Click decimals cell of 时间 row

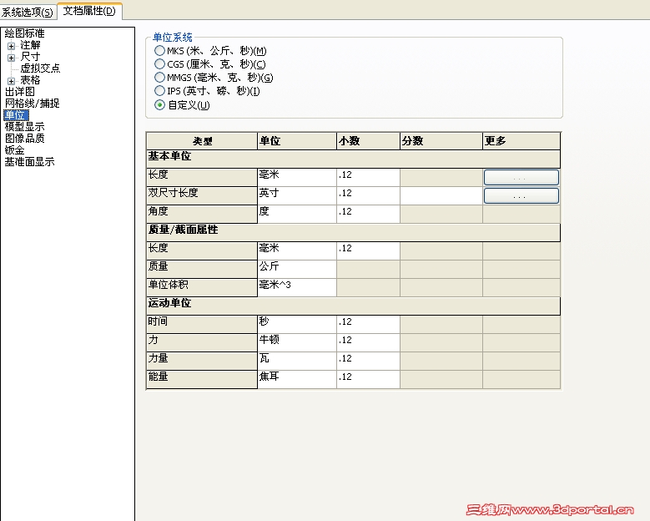[x=368, y=324]
